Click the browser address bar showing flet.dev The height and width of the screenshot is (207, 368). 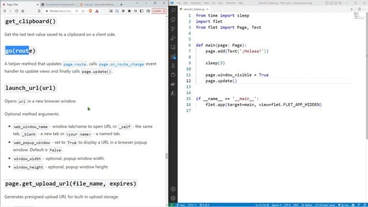[x=60, y=11]
